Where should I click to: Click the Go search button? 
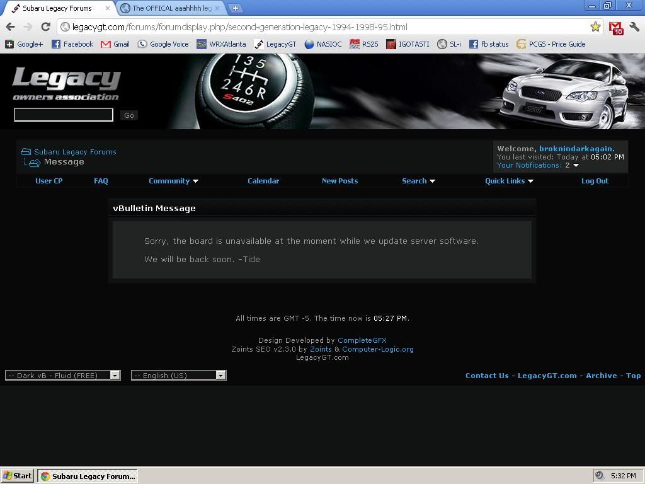tap(129, 115)
